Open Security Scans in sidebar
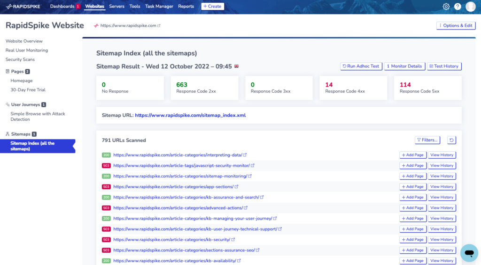481x265 pixels. [x=20, y=59]
